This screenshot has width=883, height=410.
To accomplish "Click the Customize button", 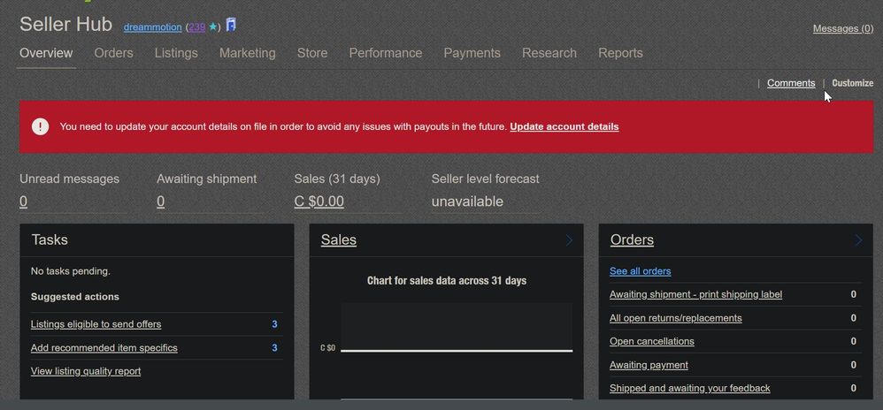I will point(853,83).
